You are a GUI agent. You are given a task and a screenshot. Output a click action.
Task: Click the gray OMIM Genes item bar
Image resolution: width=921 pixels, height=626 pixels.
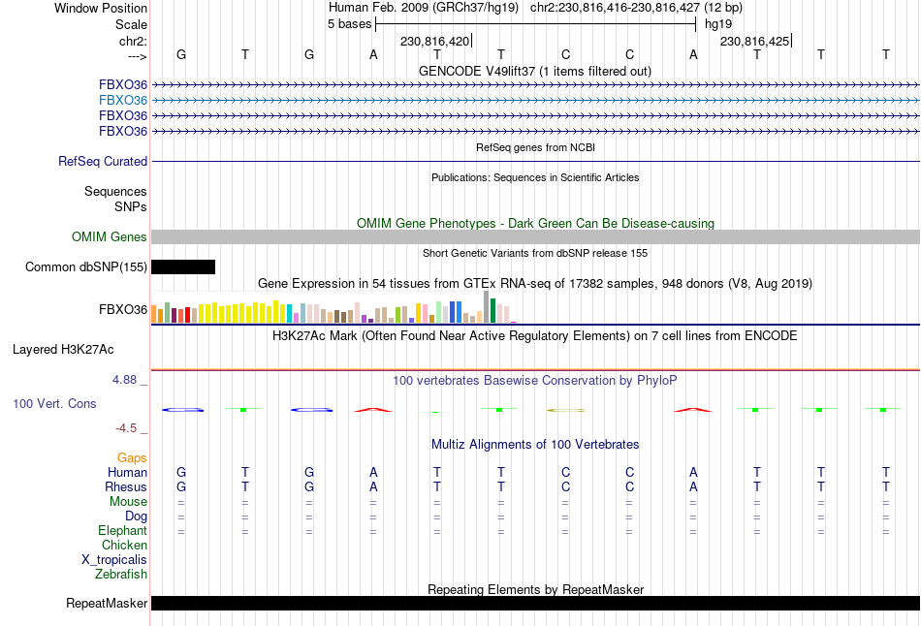click(x=535, y=236)
